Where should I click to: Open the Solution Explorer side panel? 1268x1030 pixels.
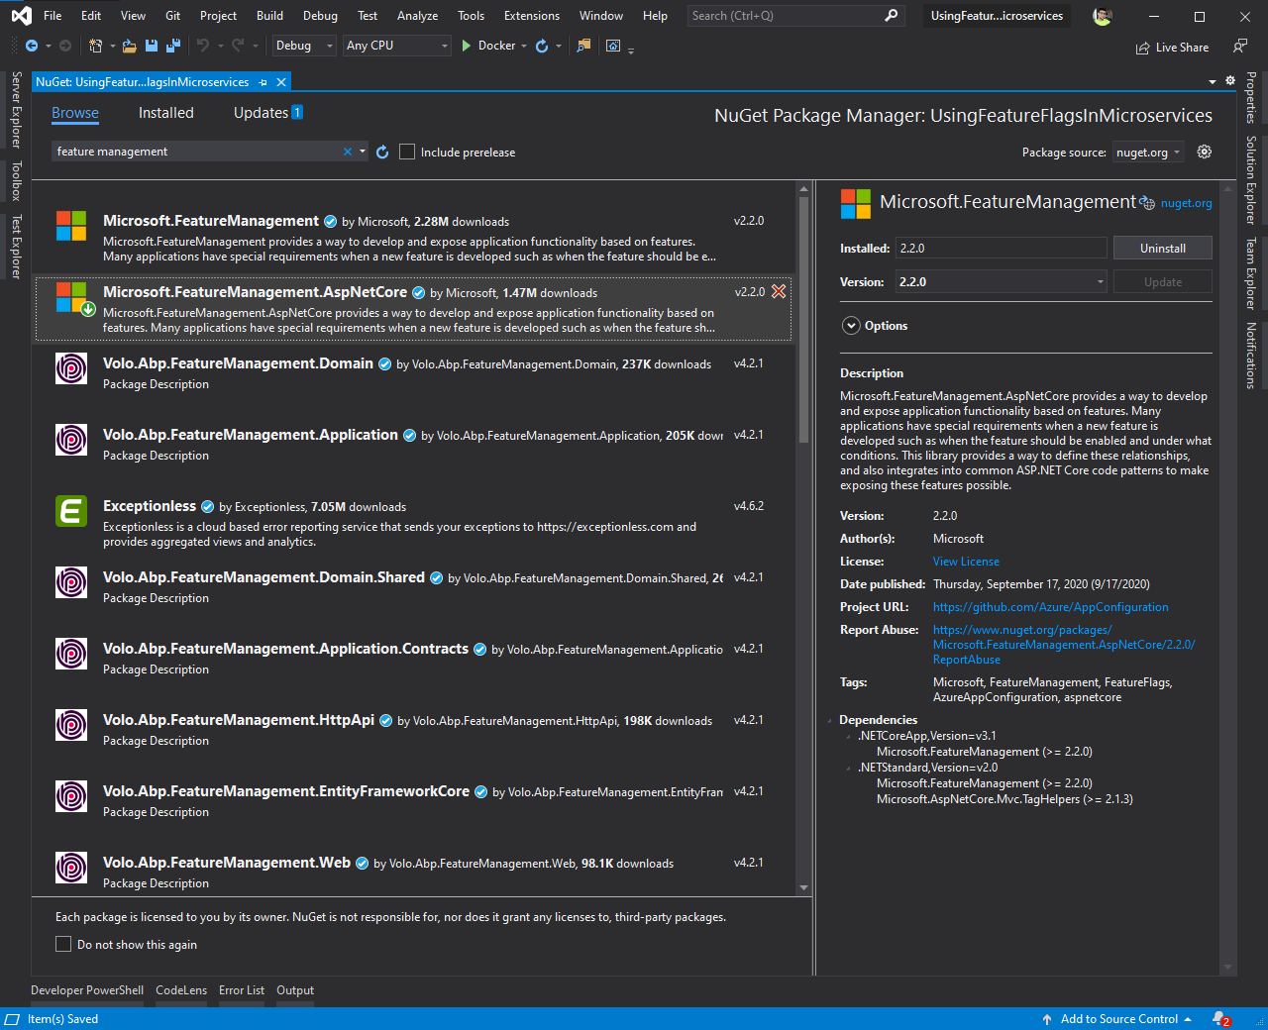(x=1251, y=179)
